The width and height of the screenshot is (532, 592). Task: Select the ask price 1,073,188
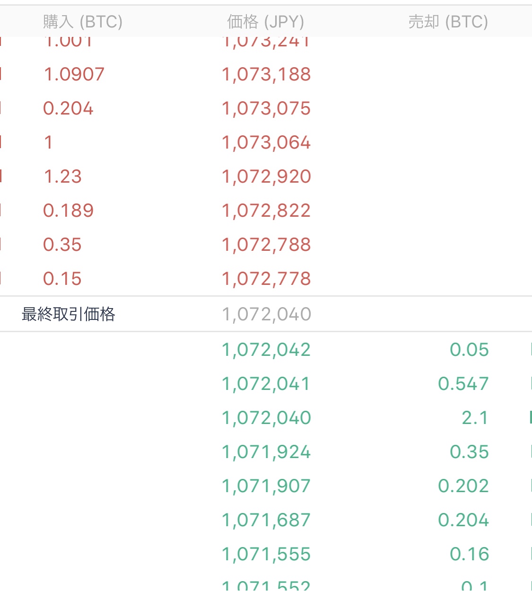click(266, 74)
